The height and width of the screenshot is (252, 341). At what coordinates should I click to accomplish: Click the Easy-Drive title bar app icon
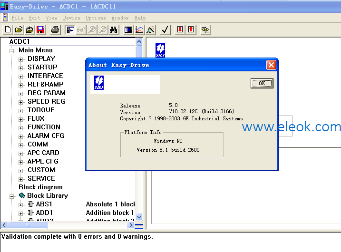pyautogui.click(x=4, y=6)
